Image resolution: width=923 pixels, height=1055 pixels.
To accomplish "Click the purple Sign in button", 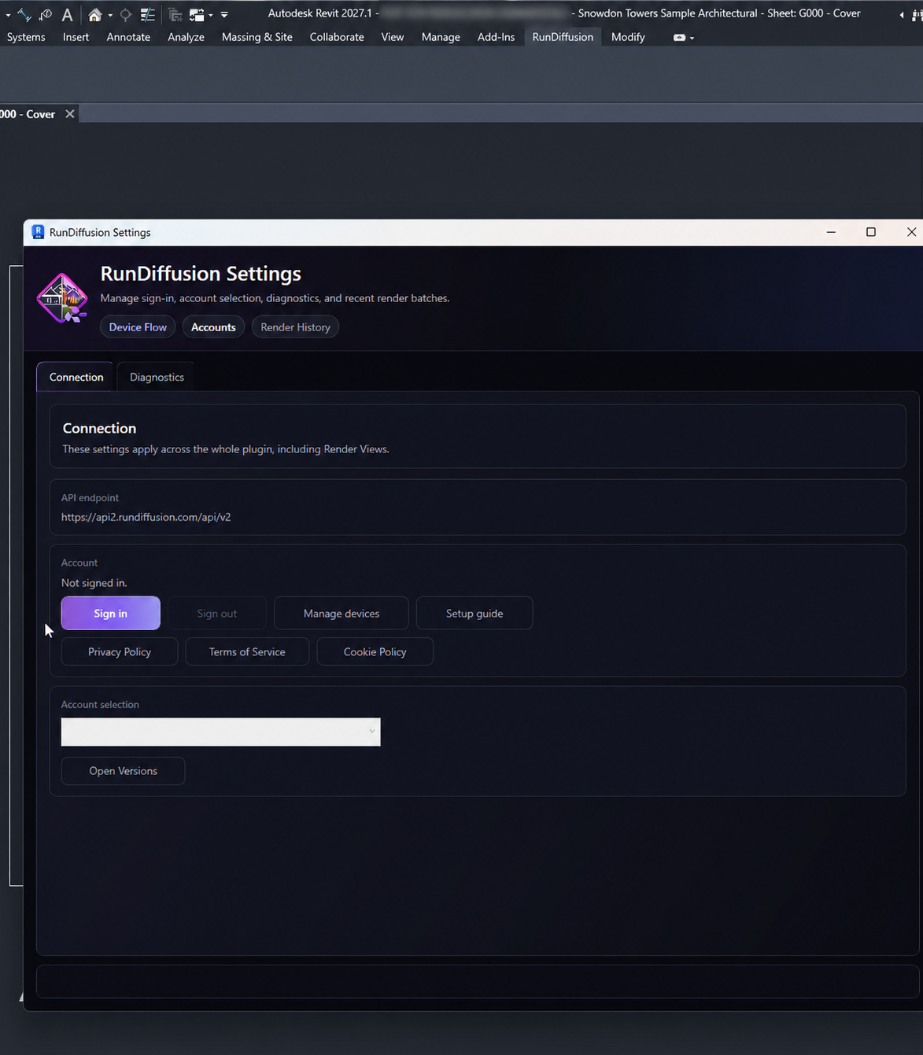I will tap(110, 614).
